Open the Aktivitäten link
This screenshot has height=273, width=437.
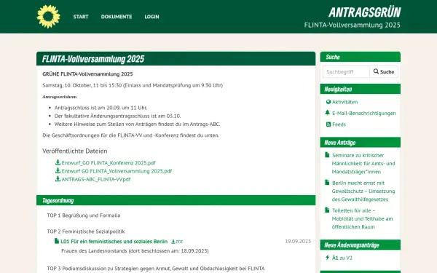(x=345, y=102)
